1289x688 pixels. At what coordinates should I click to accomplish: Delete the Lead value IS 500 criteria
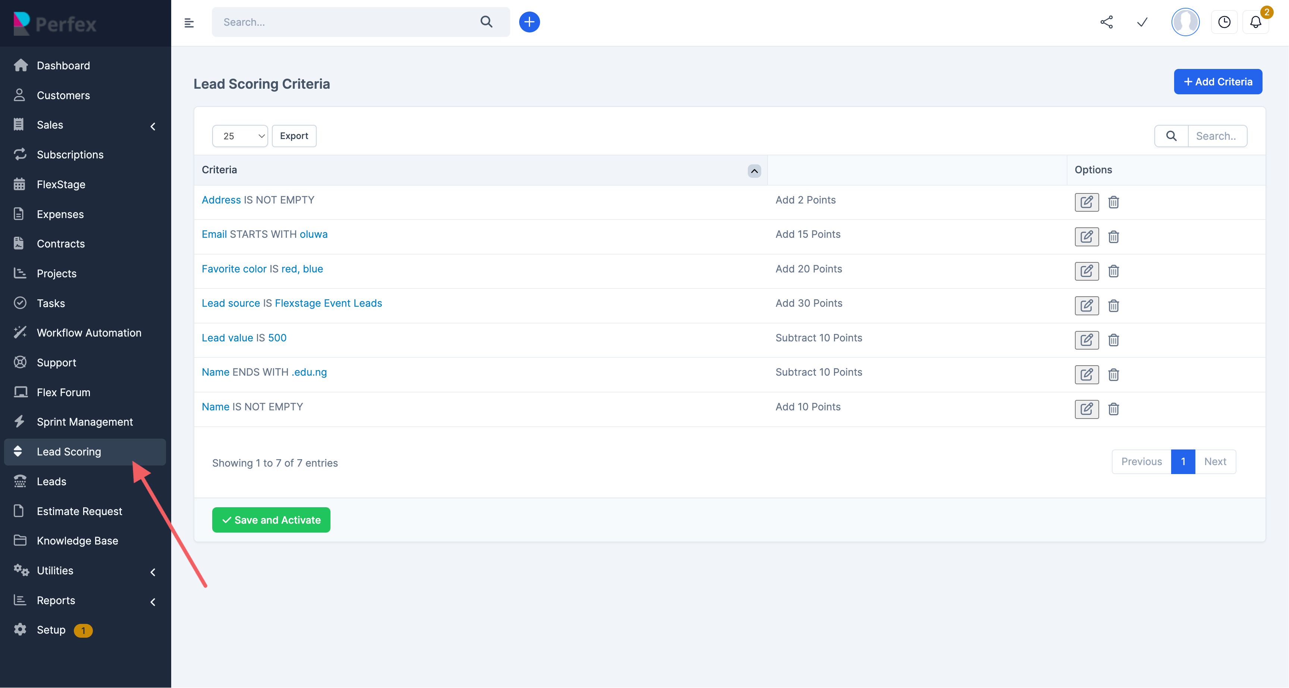[1113, 340]
